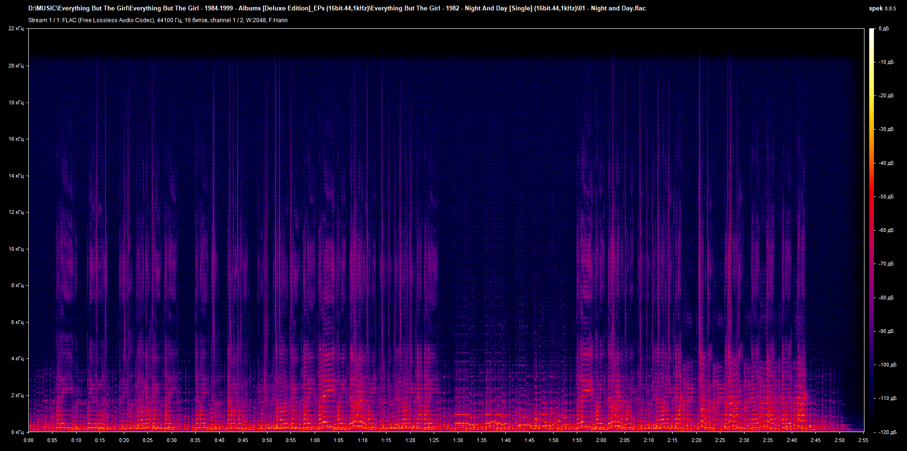
Task: Click the 10 кГц frequency axis label
Action: (16, 249)
